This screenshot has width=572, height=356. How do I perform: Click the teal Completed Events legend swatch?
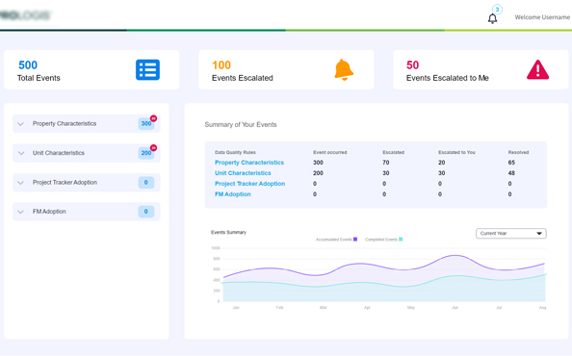401,240
